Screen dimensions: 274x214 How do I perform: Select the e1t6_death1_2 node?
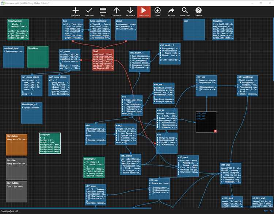(x=170, y=54)
